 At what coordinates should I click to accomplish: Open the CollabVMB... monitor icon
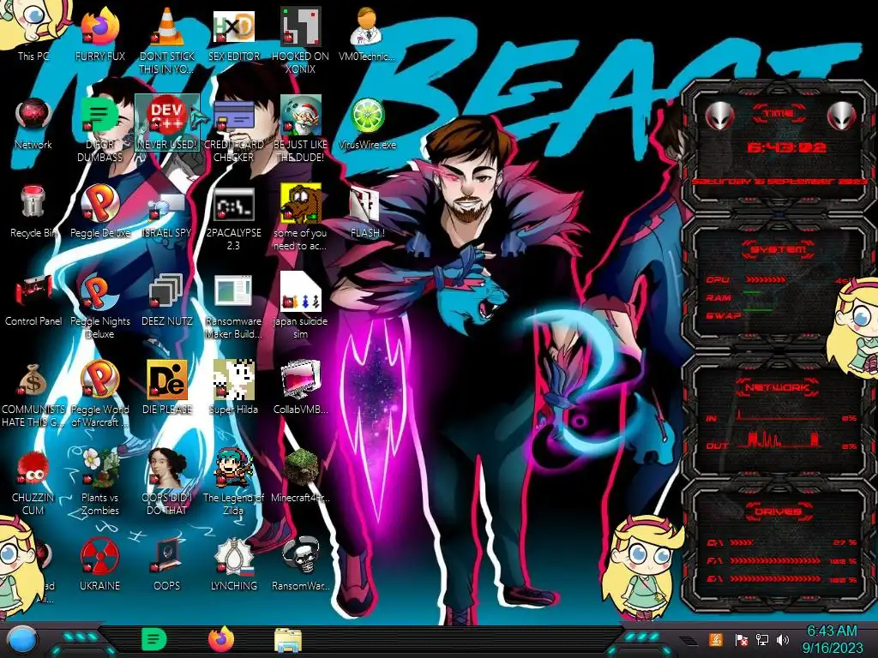[x=300, y=388]
